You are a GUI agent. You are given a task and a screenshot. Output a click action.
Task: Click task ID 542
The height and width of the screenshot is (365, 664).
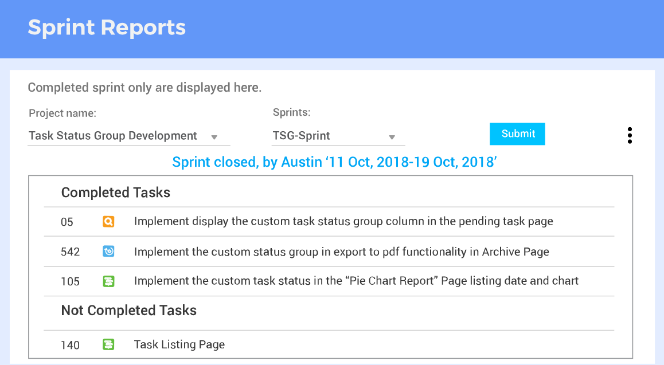[x=70, y=251]
